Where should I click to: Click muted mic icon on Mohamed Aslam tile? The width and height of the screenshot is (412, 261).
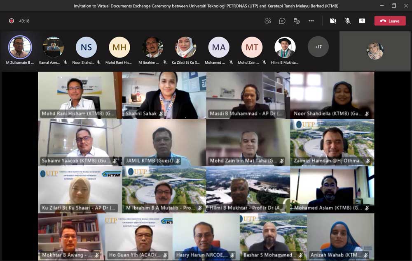[x=367, y=208]
